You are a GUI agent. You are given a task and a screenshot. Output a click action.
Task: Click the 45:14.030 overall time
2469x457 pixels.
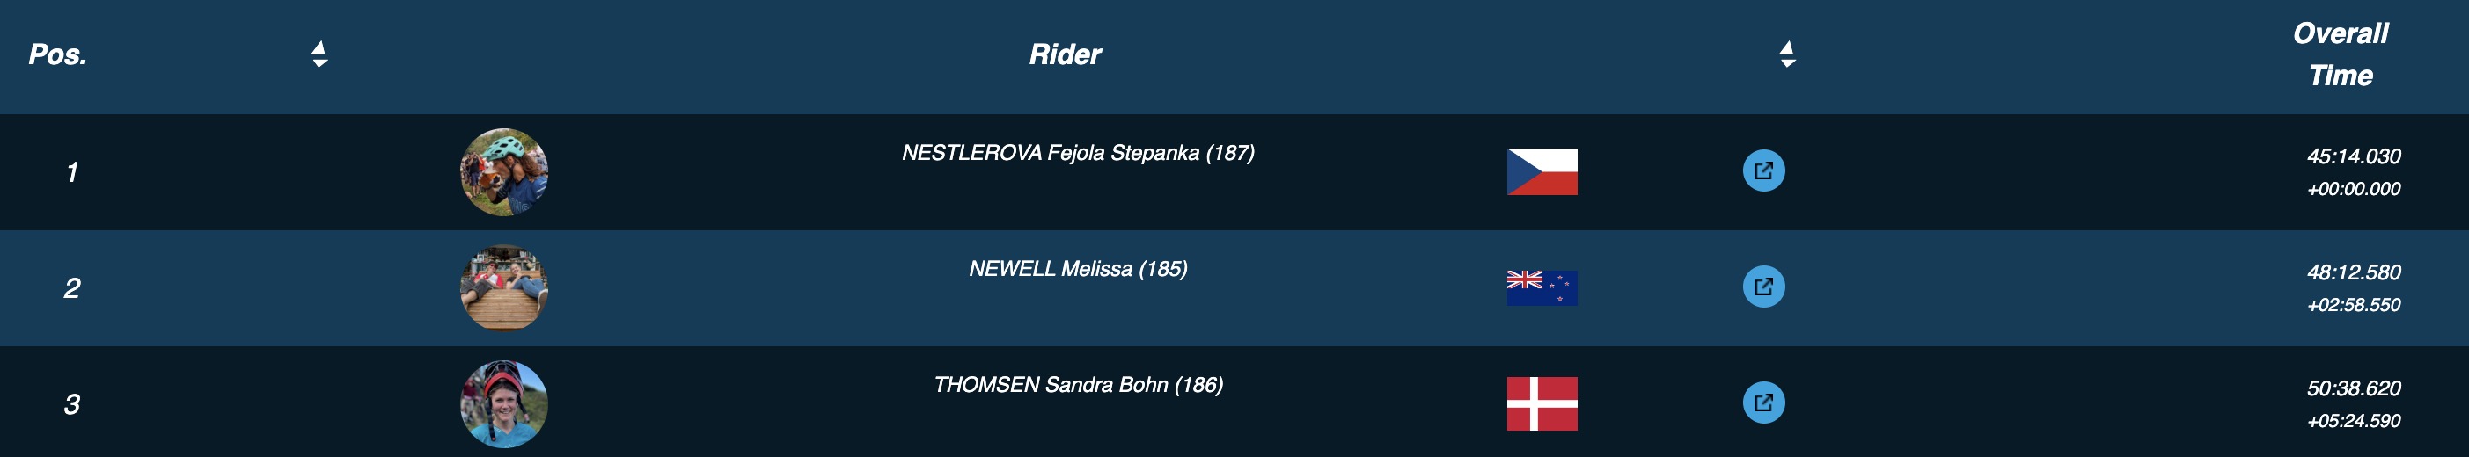point(2353,157)
